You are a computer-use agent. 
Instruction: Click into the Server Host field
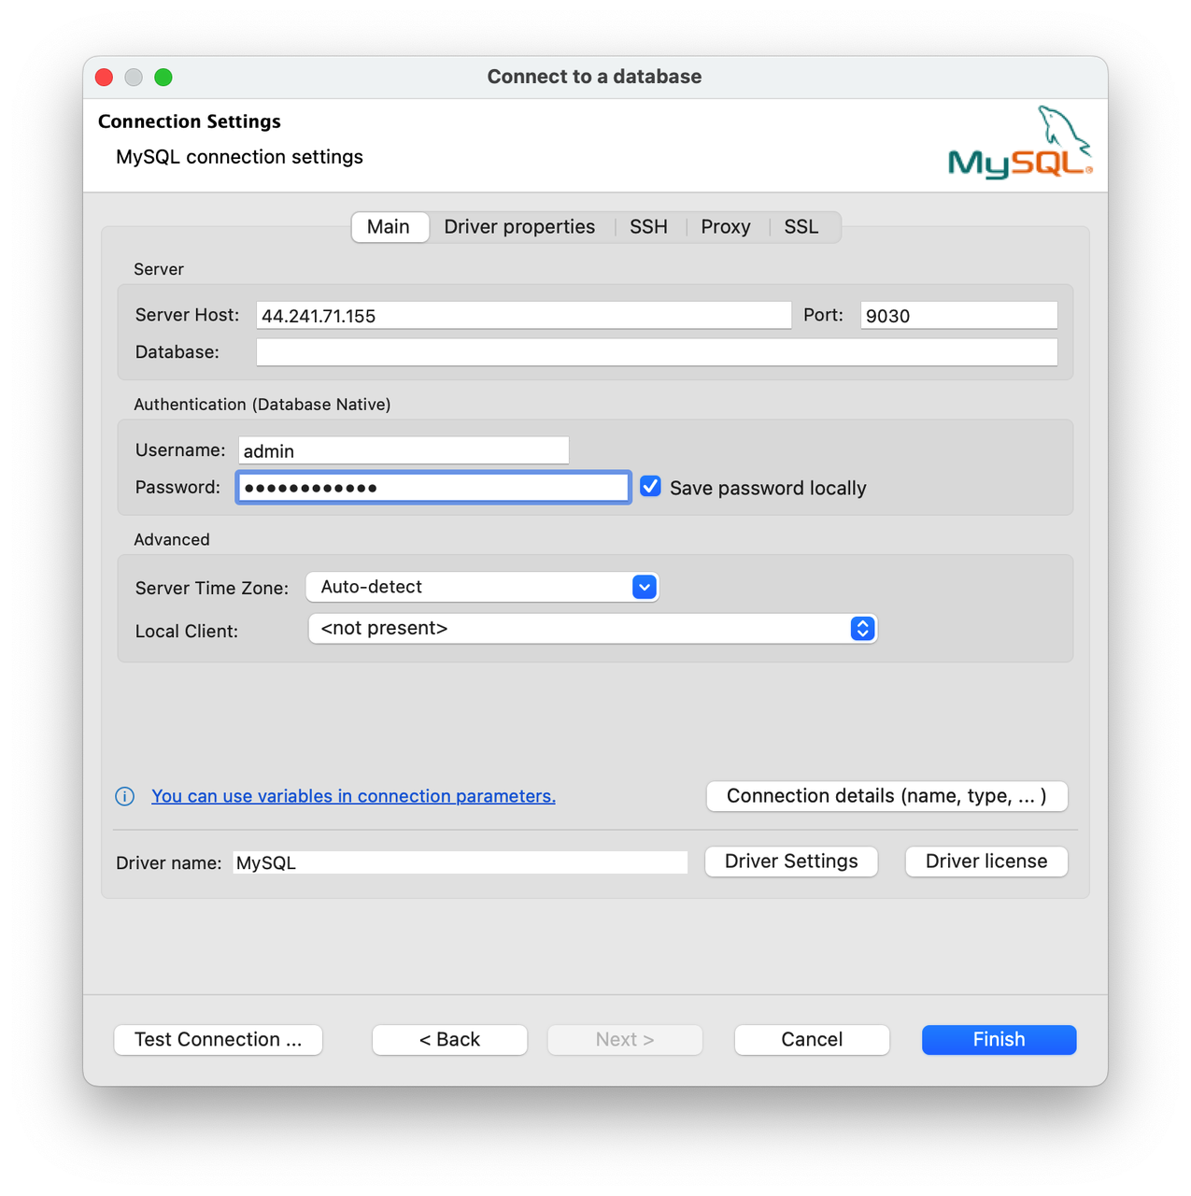[x=523, y=316]
